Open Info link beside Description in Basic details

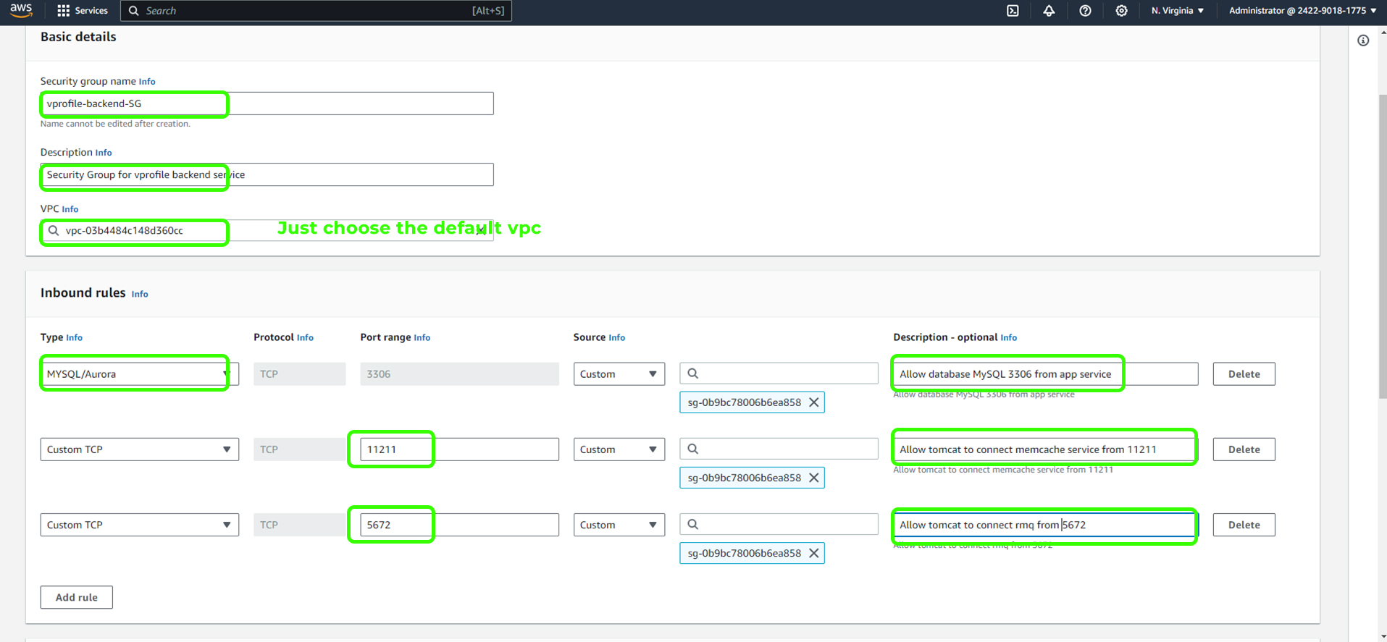tap(104, 153)
